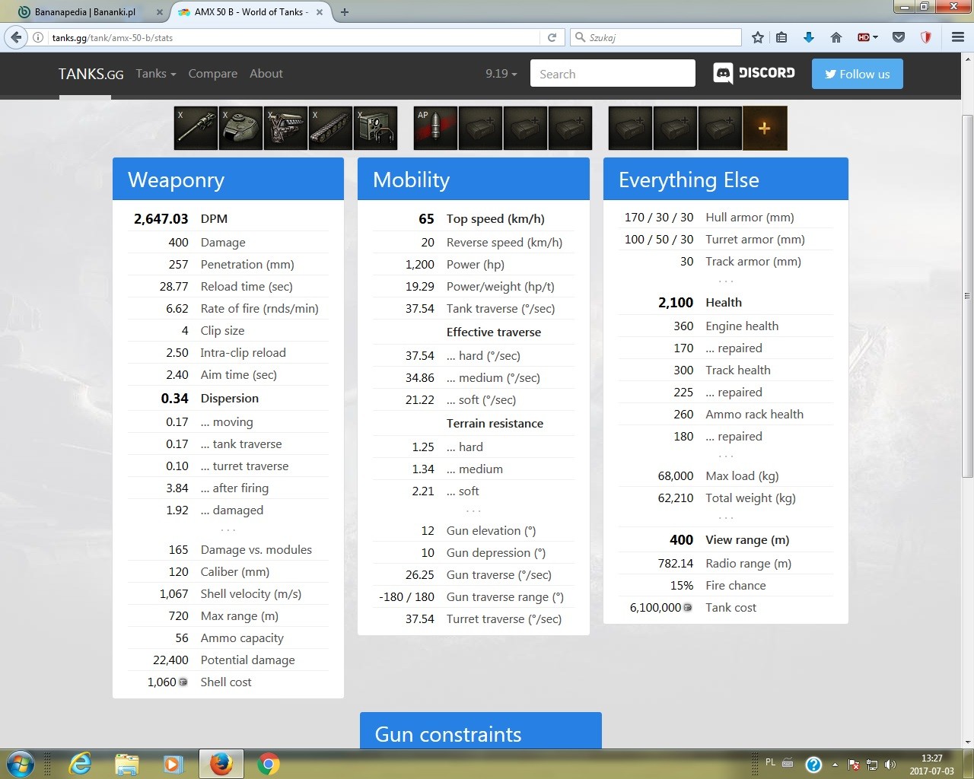Viewport: 974px width, 779px height.
Task: Open the 9.19 version dropdown
Action: pyautogui.click(x=501, y=74)
